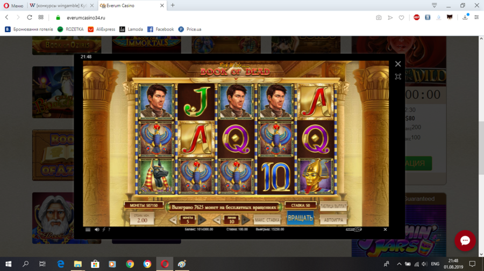Reload the current page
This screenshot has height=271, width=484.
30,18
